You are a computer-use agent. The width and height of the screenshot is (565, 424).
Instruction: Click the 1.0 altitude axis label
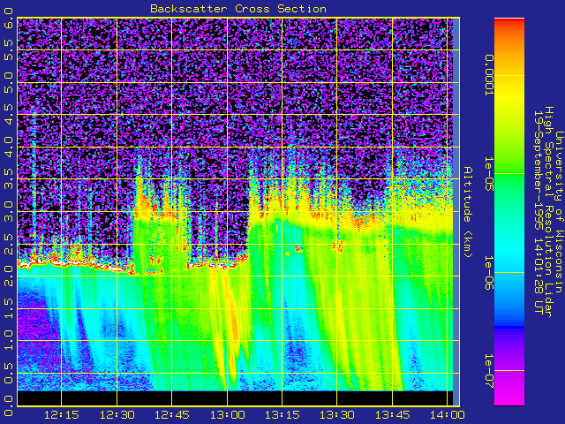pyautogui.click(x=8, y=340)
